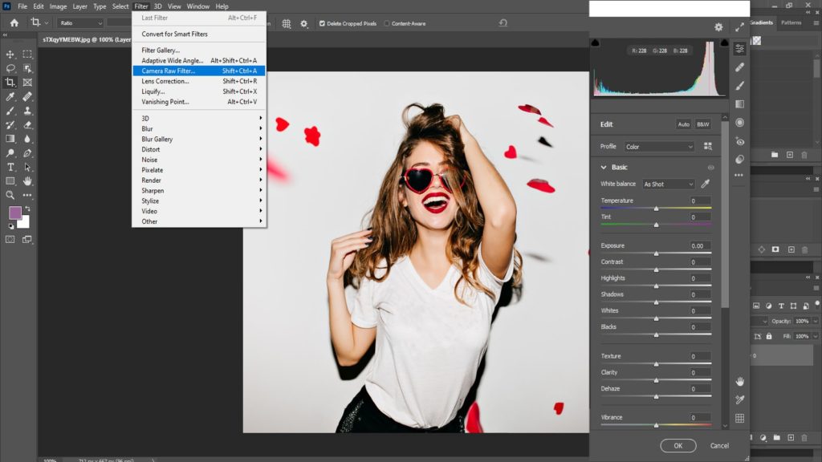This screenshot has width=822, height=462.
Task: Select the Camera Raw Red Eye tool
Action: (x=739, y=141)
